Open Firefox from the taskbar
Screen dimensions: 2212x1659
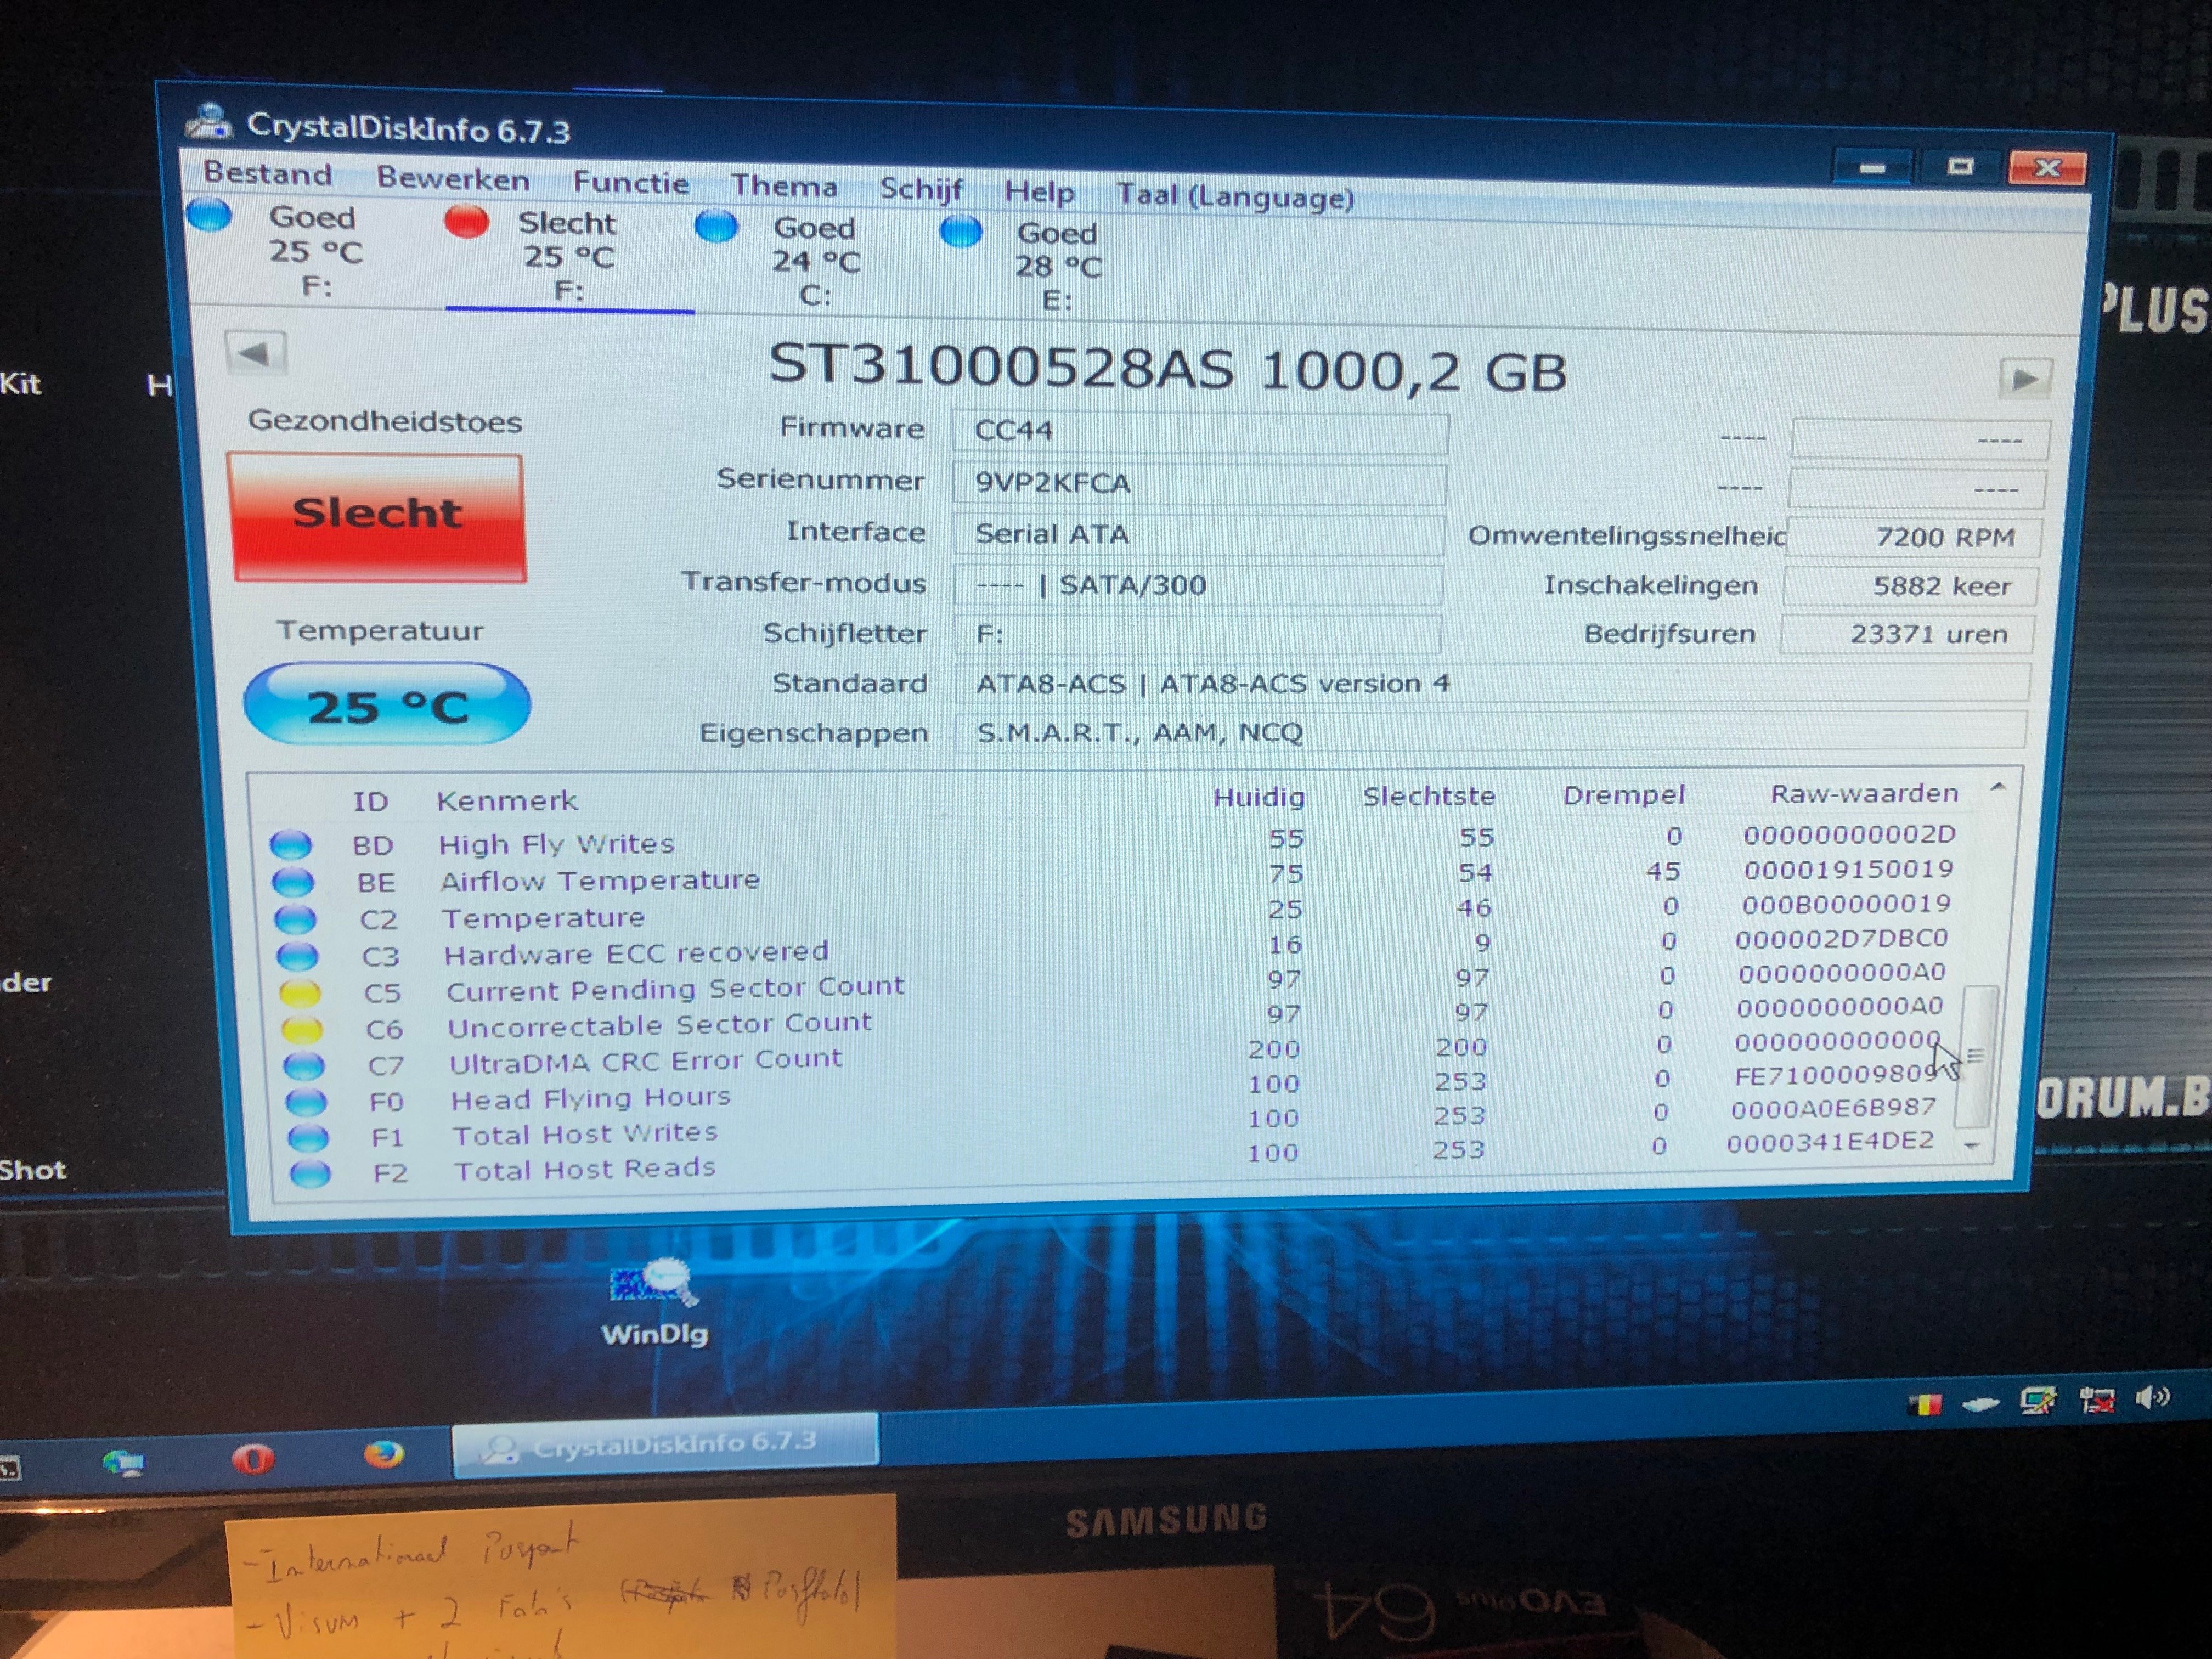[x=384, y=1454]
